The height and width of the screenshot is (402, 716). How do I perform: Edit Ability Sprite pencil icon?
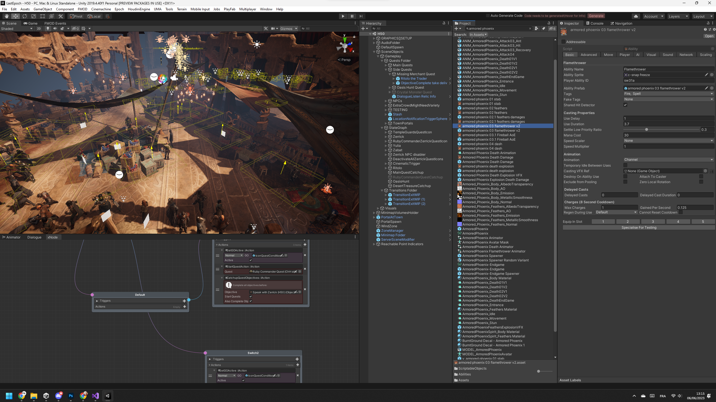point(706,75)
